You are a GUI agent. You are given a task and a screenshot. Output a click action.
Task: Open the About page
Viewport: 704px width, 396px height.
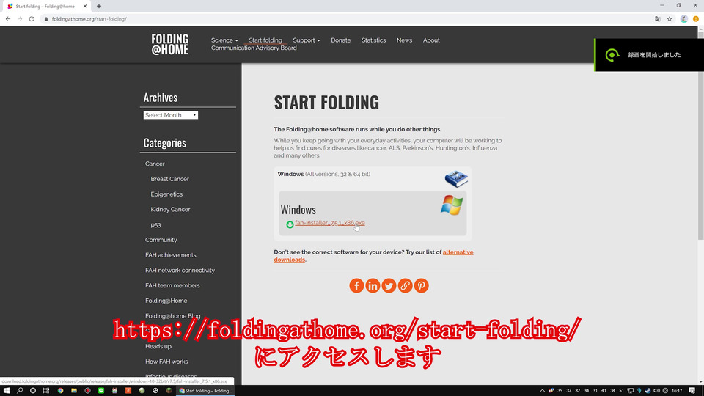pyautogui.click(x=431, y=40)
